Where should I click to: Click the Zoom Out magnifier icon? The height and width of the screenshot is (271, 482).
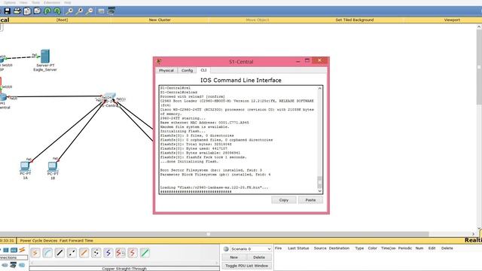[90, 11]
